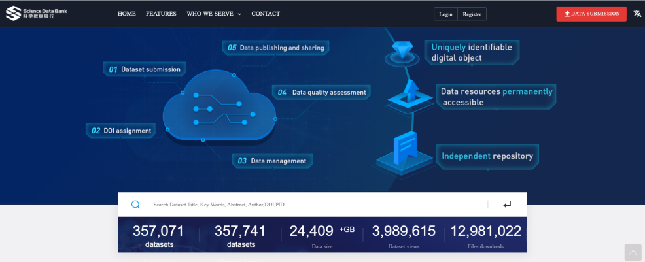Click the Login button
The image size is (645, 262).
coord(445,14)
